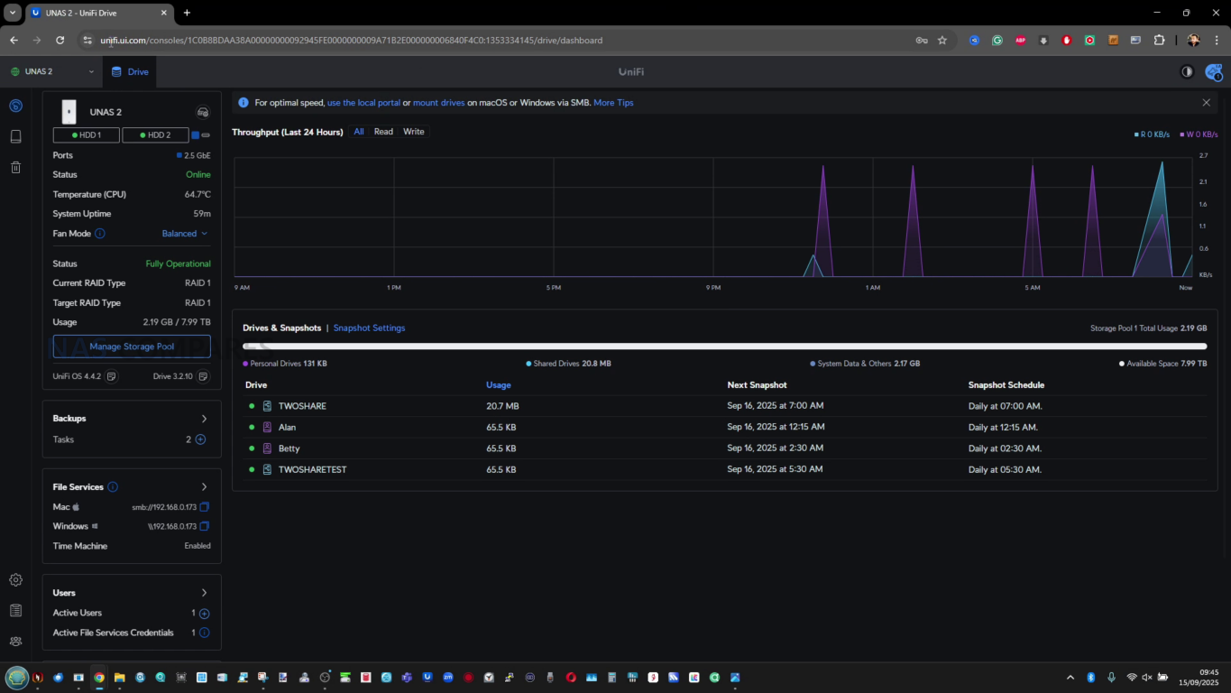Open a new browser tab
1231x693 pixels.
coord(187,13)
